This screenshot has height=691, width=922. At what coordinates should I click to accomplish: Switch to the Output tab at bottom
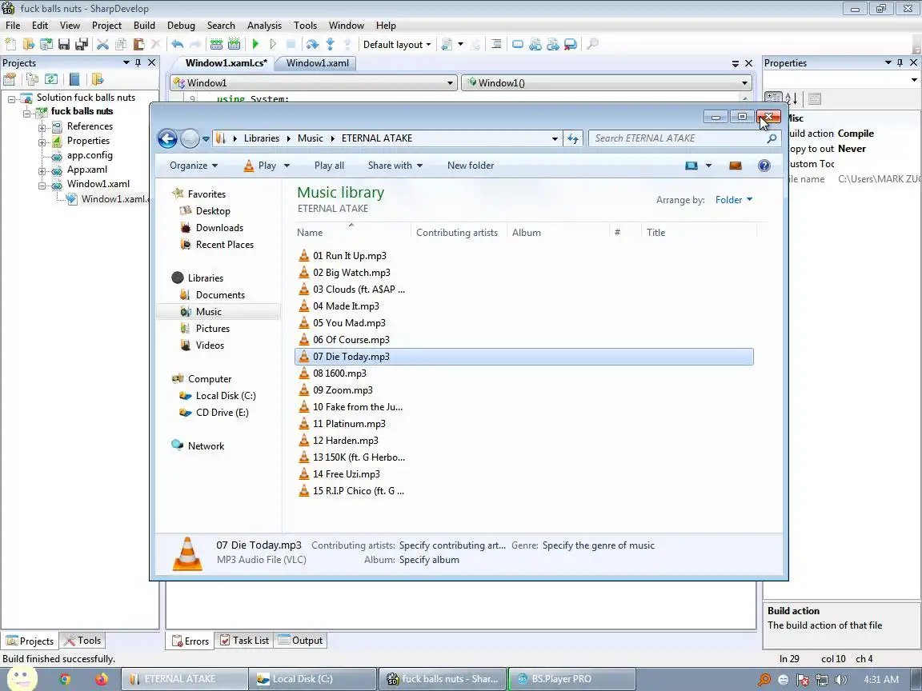coord(300,641)
